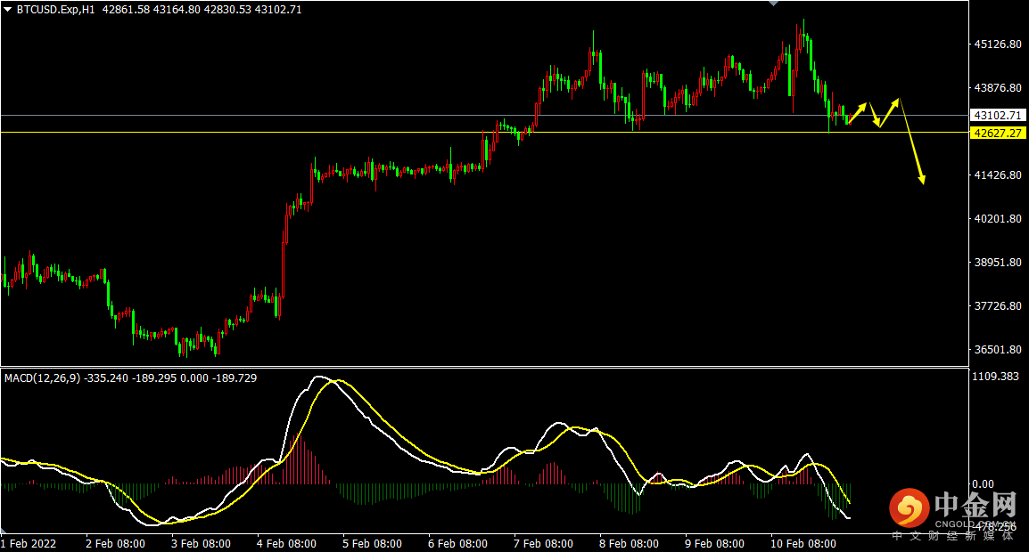Click the 6 Feb 08:00 time label
1029x552 pixels.
(458, 544)
